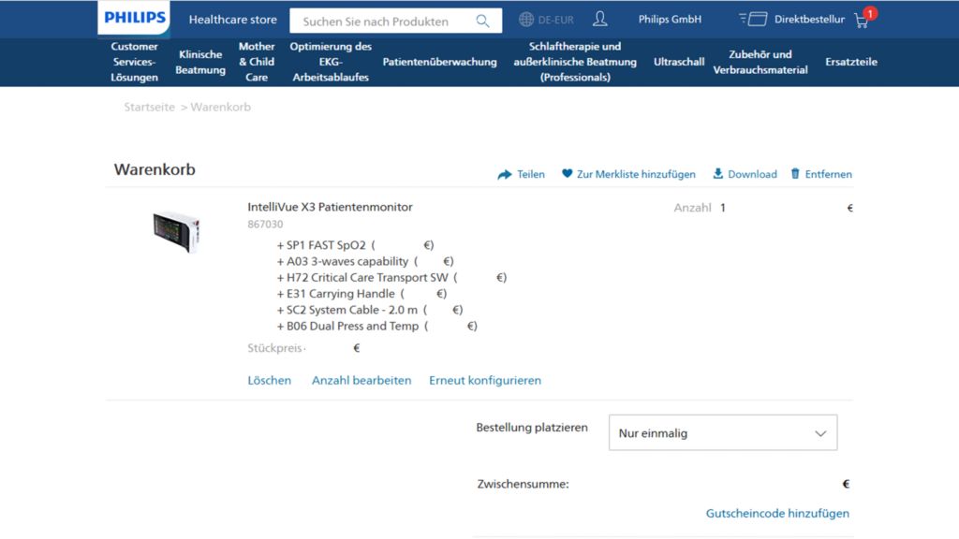Open Zubehör und Verbrauchsmaterial menu
The image size is (959, 539).
coord(760,62)
